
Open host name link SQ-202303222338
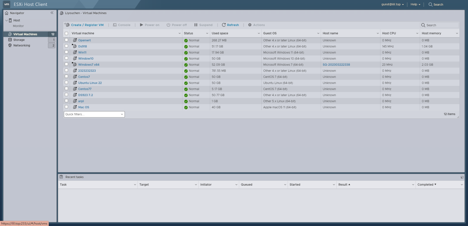pos(337,64)
